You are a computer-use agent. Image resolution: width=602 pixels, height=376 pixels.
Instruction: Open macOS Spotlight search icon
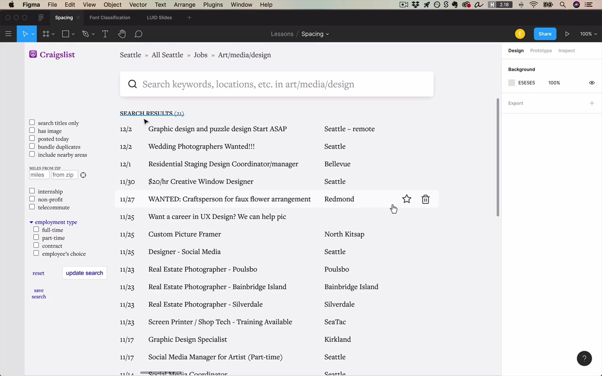pos(563,5)
